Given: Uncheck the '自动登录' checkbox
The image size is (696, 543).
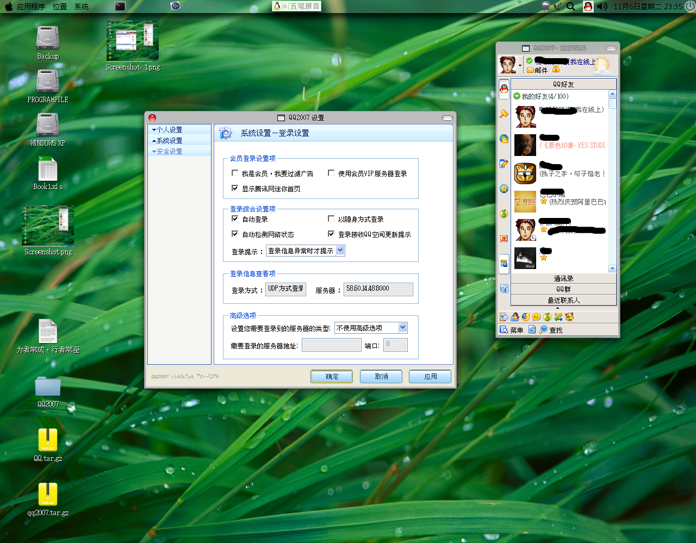Looking at the screenshot, I should (x=235, y=219).
